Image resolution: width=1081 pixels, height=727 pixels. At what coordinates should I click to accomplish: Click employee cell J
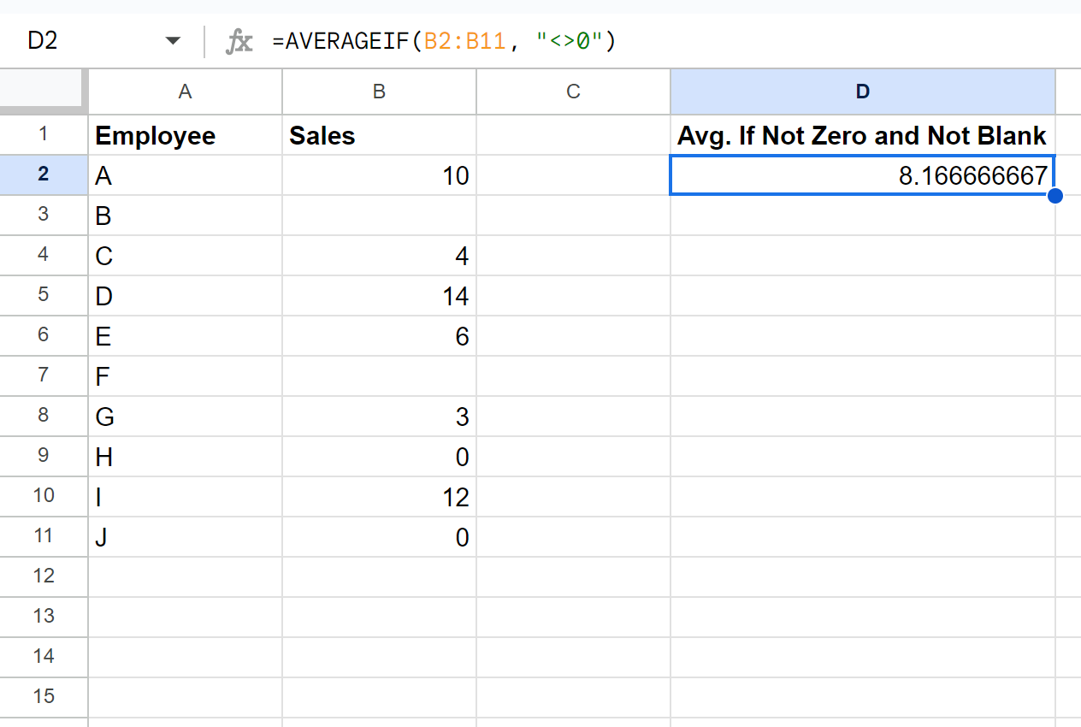(185, 537)
